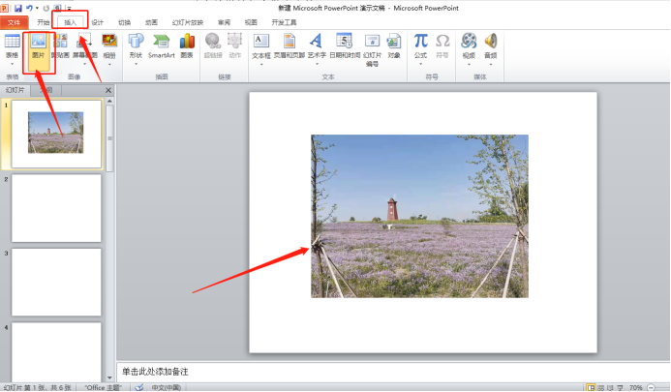Screen dimensions: 671x392
Task: Click the 页眉和页脚 header footer icon
Action: point(290,45)
